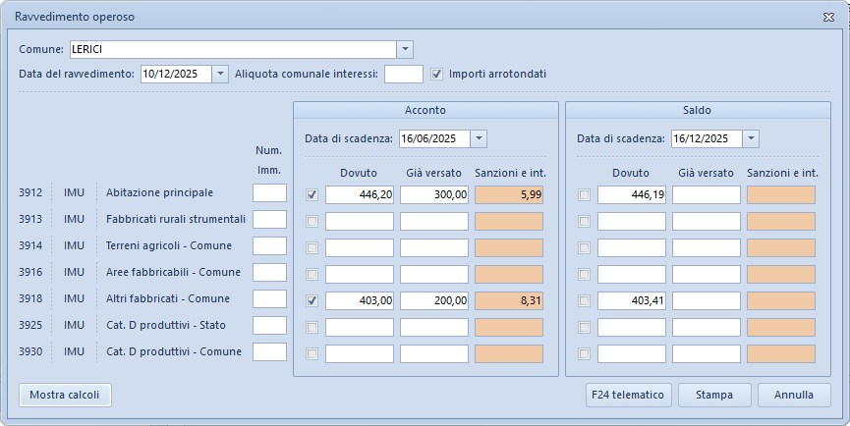Click the Stampa button
The image size is (850, 426).
pos(714,395)
